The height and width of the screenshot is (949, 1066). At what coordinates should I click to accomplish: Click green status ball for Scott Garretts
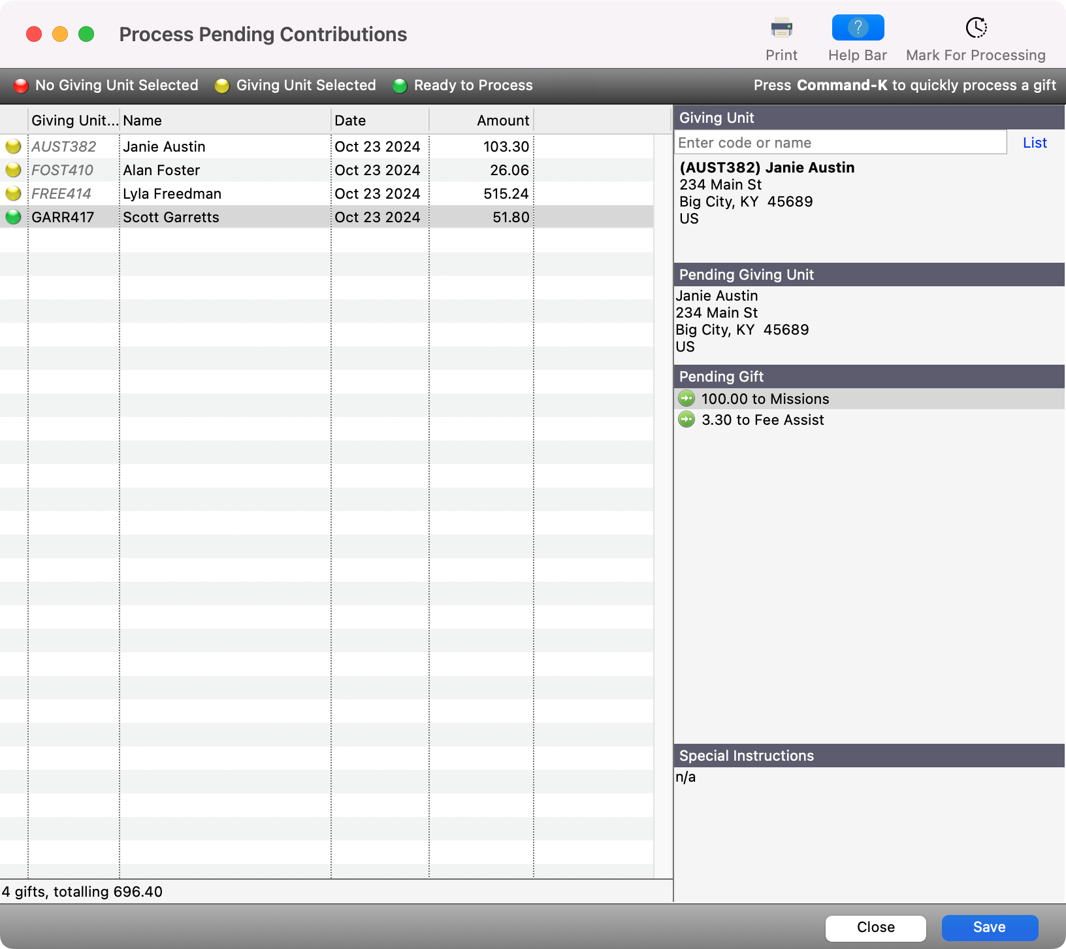point(13,217)
